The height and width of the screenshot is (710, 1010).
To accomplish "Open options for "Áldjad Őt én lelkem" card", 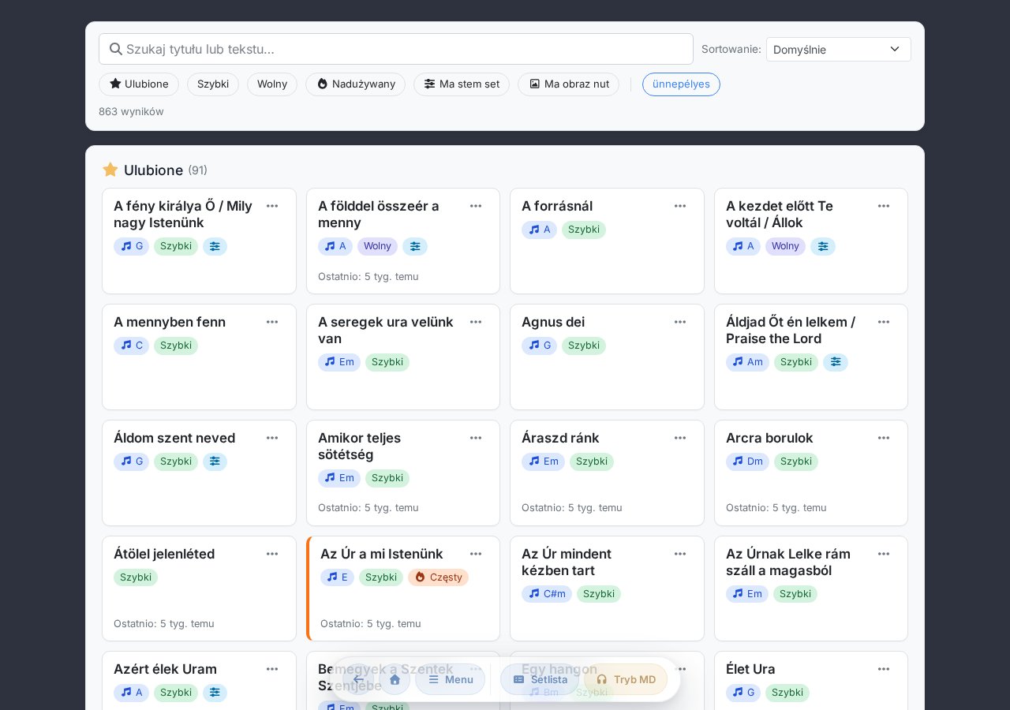I will pos(884,322).
